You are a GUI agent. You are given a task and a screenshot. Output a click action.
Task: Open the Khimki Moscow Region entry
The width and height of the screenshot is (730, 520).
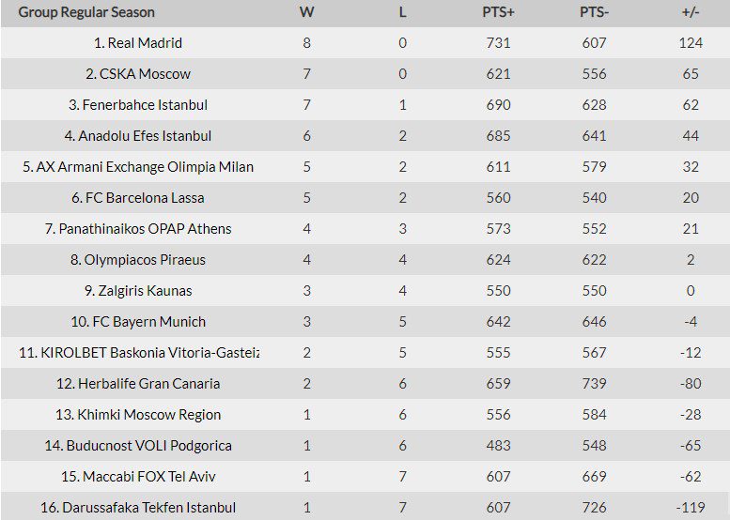138,415
